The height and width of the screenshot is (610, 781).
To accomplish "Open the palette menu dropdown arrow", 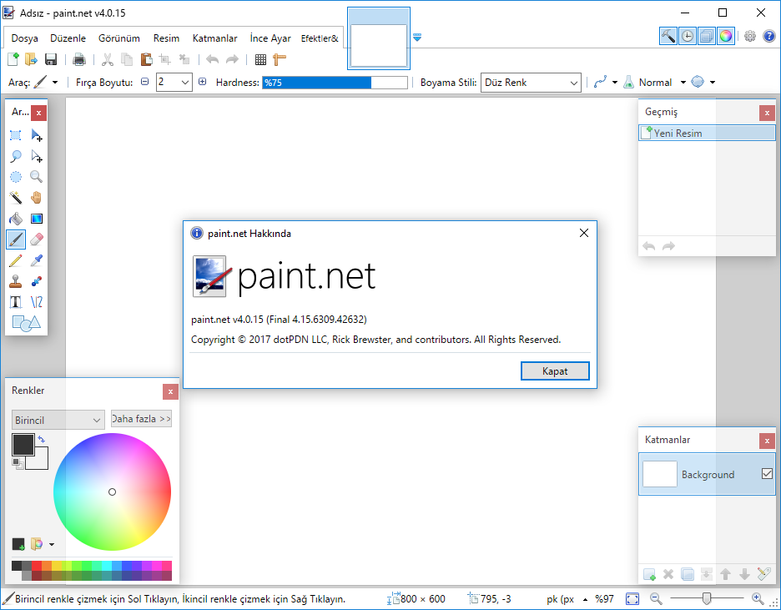I will (52, 544).
